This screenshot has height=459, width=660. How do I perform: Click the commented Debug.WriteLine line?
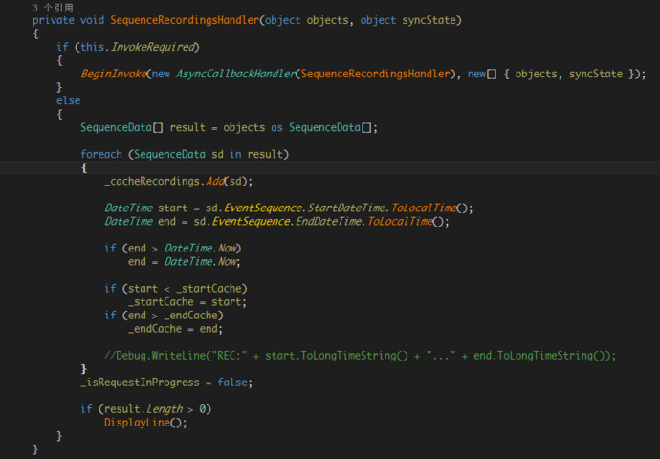click(360, 355)
